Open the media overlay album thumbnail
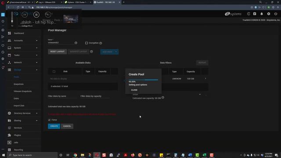Image resolution: width=281 pixels, height=158 pixels. [71, 19]
